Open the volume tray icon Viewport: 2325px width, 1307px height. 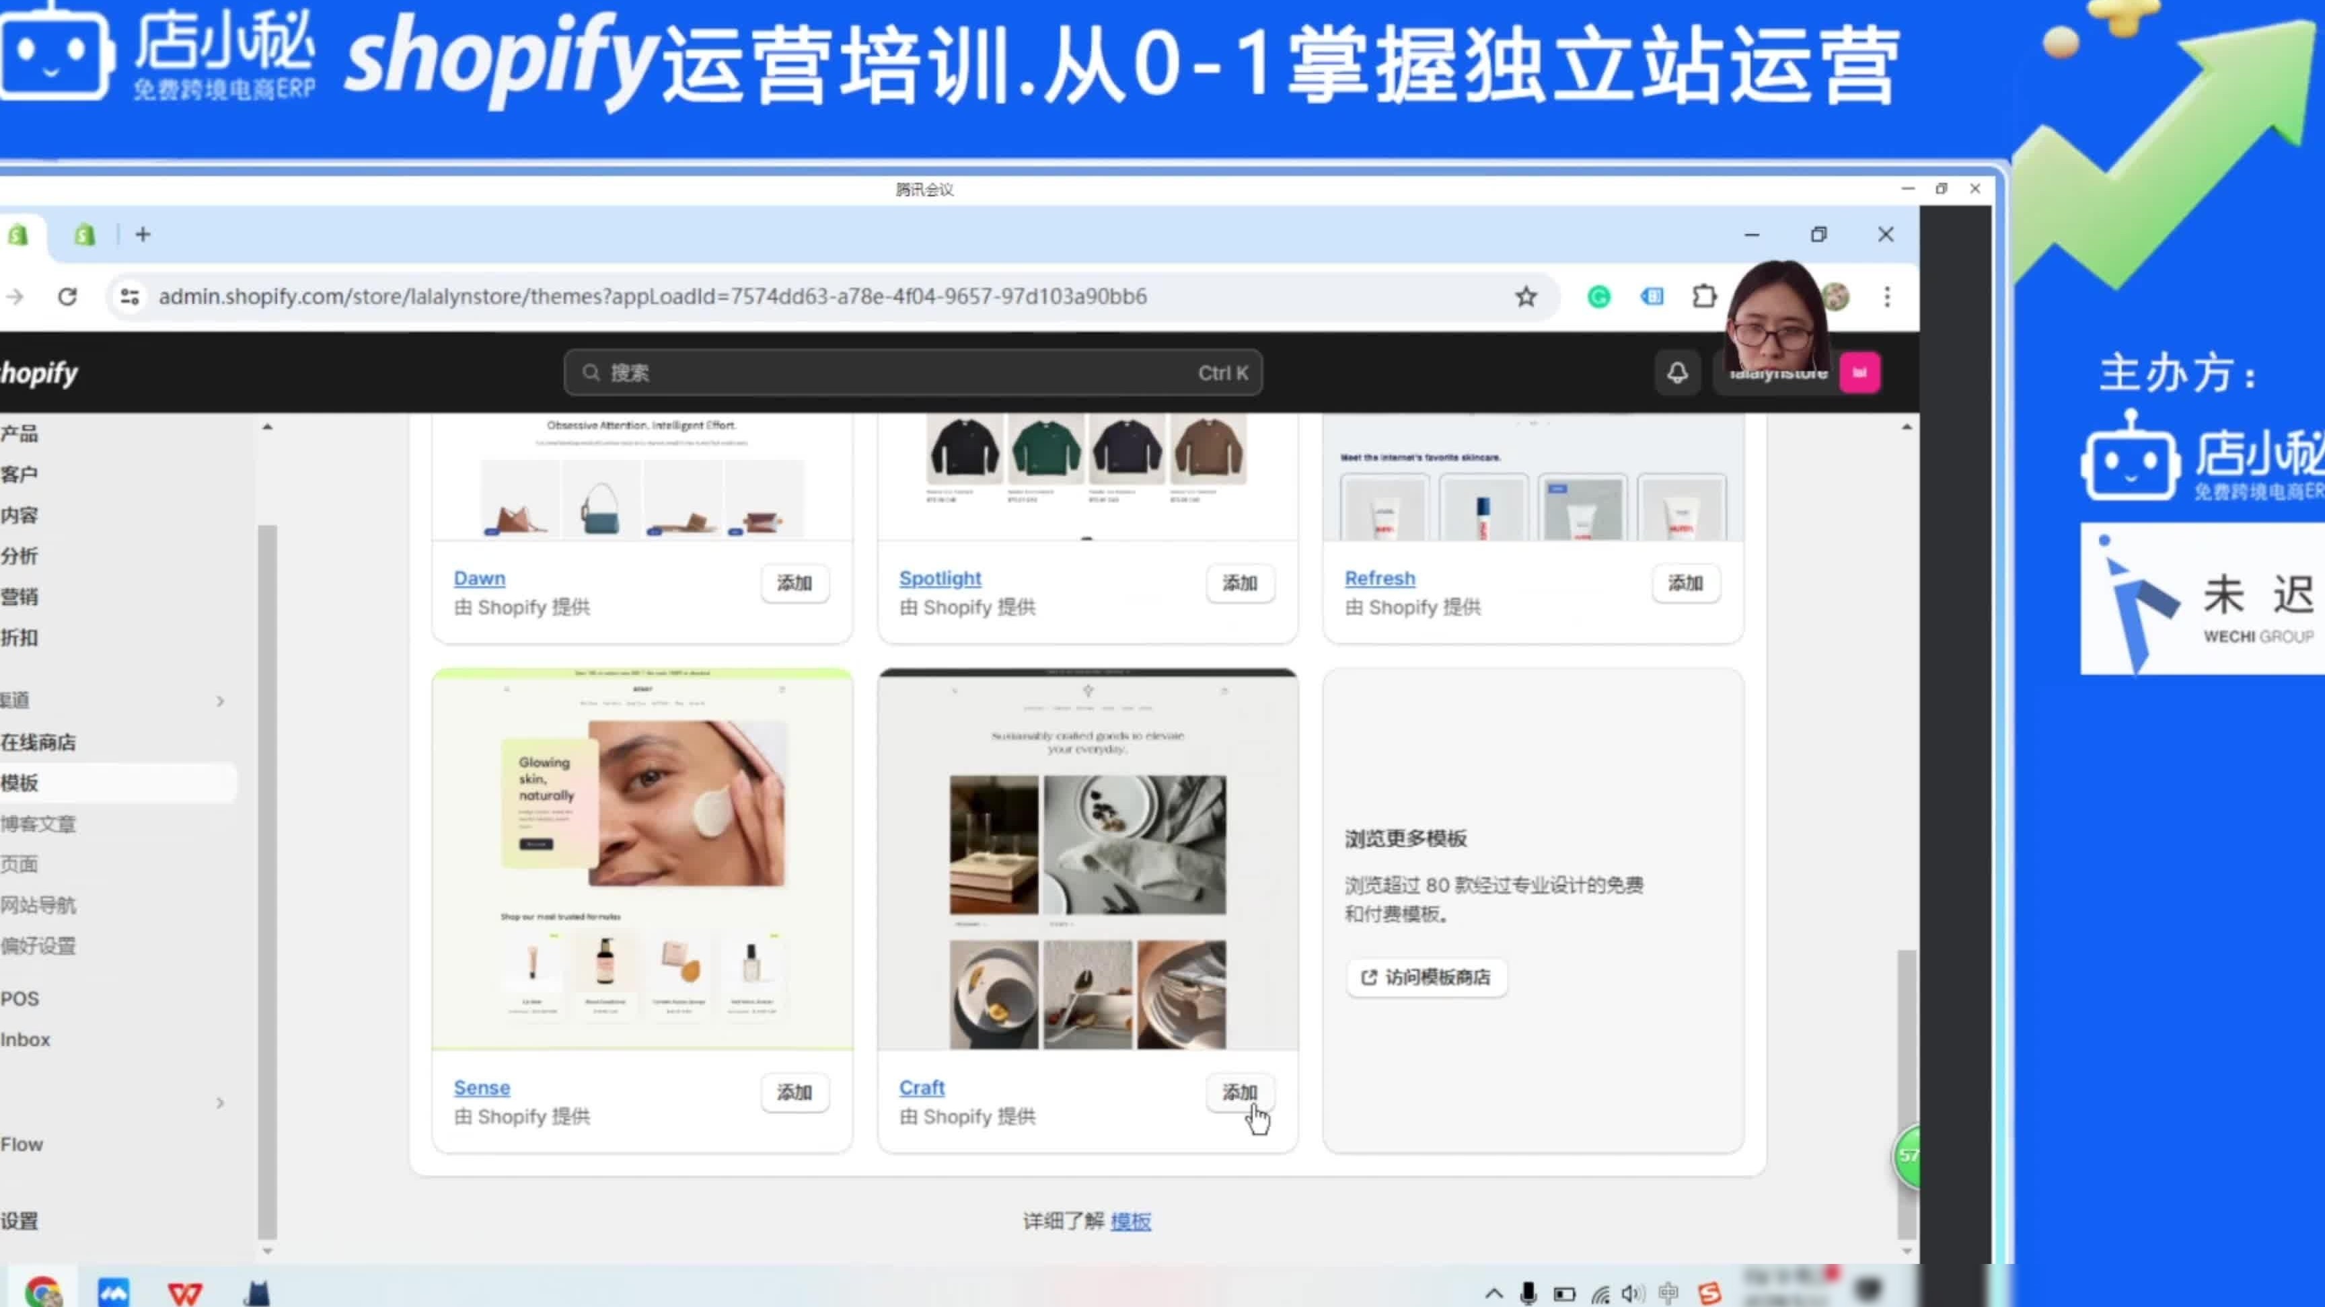tap(1633, 1294)
